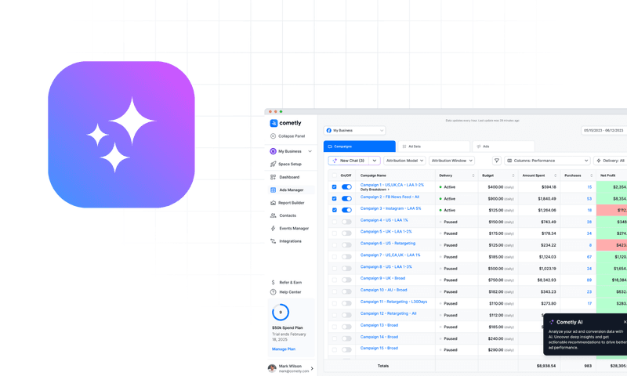This screenshot has width=627, height=376.
Task: Click the large purple sparkle app icon
Action: click(121, 135)
